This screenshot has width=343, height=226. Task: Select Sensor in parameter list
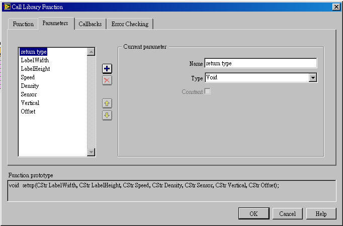(x=29, y=94)
